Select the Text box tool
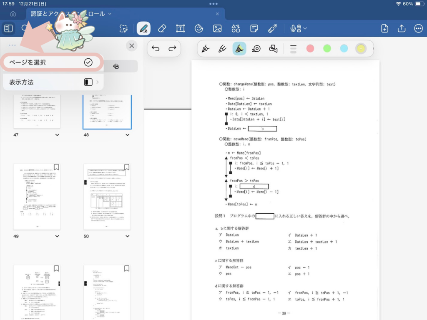Screen dimensions: 427x320 [x=180, y=28]
